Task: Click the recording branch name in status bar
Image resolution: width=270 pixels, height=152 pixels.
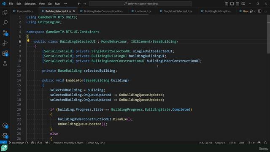Action: pos(16,143)
